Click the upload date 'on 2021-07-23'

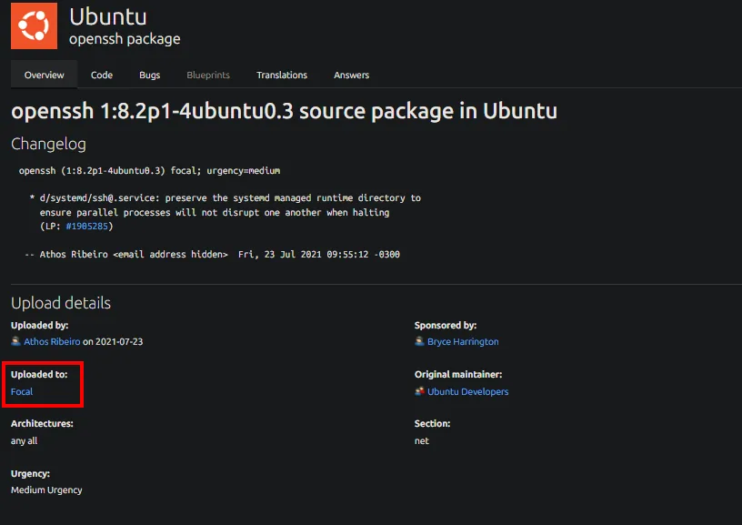pos(113,341)
